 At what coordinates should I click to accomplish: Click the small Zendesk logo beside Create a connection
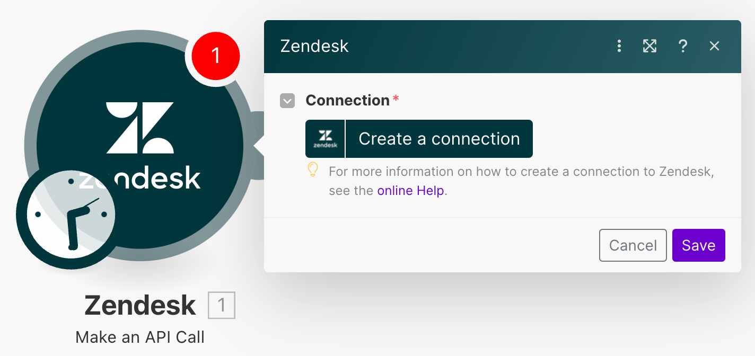coord(325,139)
